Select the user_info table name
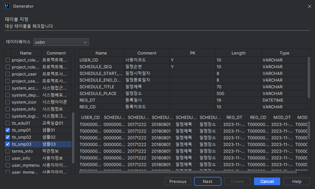315x189 pixels. pos(21,158)
